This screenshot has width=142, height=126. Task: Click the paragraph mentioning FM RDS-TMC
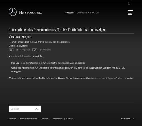tap(68, 70)
